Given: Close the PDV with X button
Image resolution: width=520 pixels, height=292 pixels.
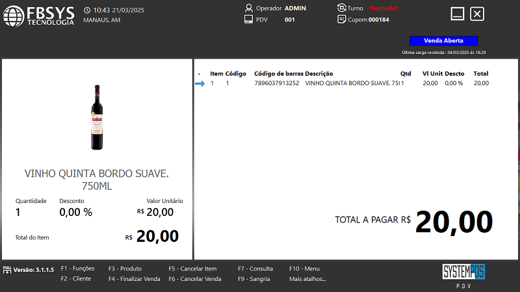Looking at the screenshot, I should coord(477,14).
